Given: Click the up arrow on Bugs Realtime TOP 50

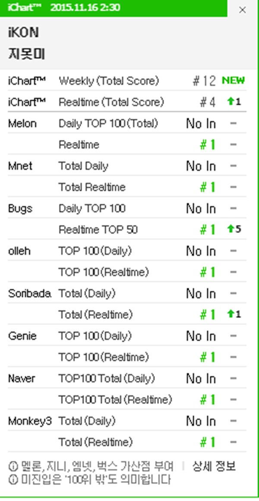Looking at the screenshot, I should pos(231,229).
